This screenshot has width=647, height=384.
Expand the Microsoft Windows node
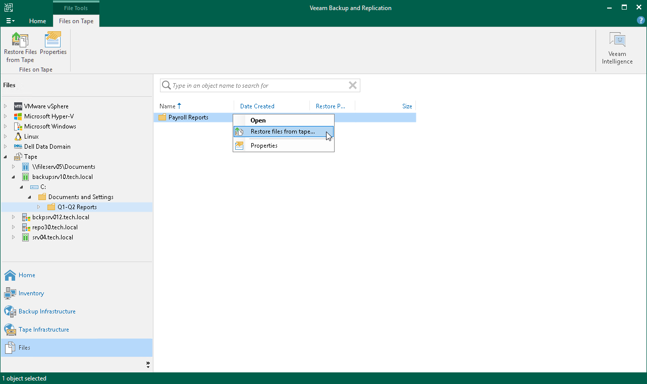pyautogui.click(x=6, y=126)
